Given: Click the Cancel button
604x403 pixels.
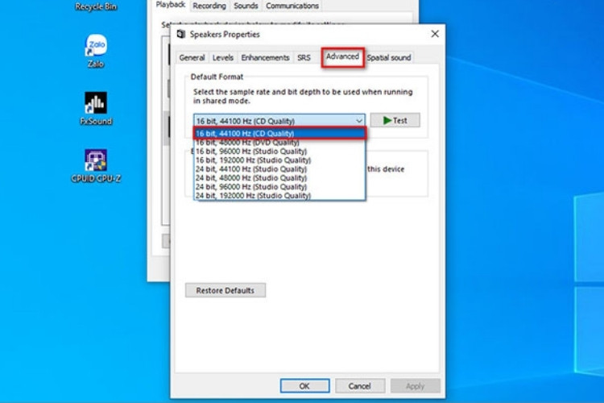Looking at the screenshot, I should coord(360,386).
